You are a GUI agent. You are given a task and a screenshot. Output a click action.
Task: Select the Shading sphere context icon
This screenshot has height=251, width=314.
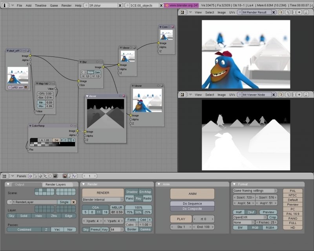click(40, 176)
